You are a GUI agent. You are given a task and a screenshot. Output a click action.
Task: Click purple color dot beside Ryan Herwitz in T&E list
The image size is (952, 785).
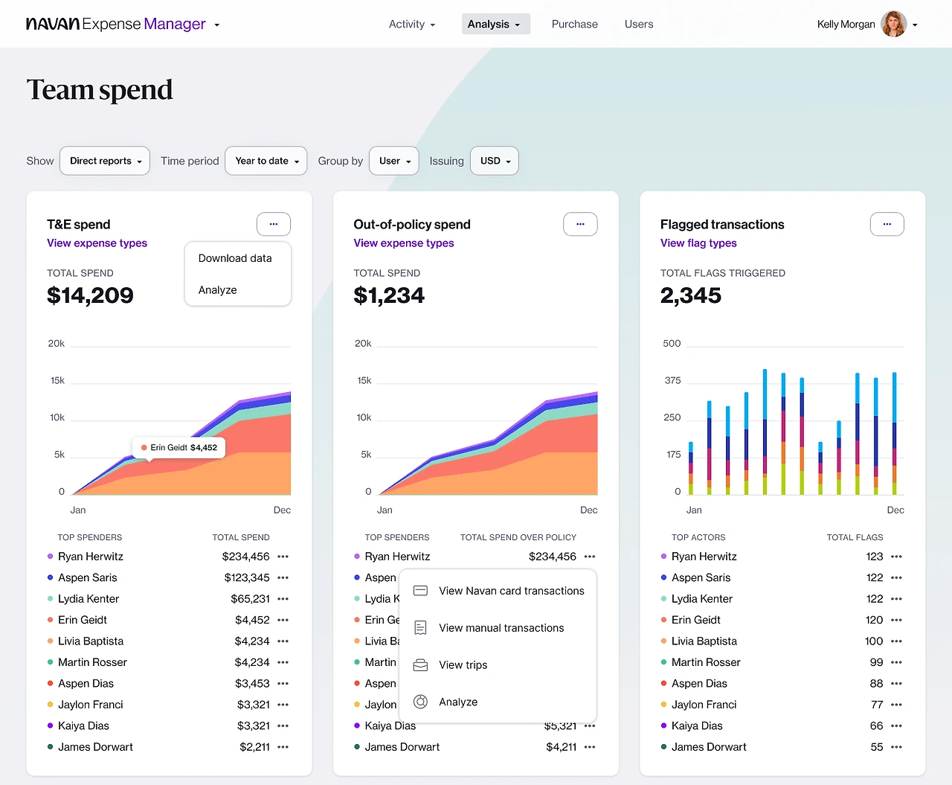tap(51, 557)
